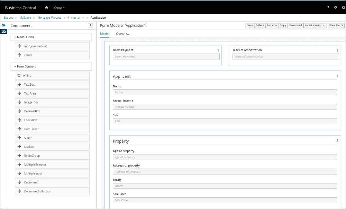Open the Property section kebab menu
Viewport: 346px width, 209px height.
(x=337, y=141)
